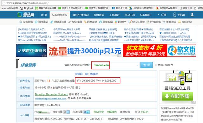This screenshot has height=123, width=203.
Task: Click the 流量提升3000ip只1元 banner
Action: [85, 51]
